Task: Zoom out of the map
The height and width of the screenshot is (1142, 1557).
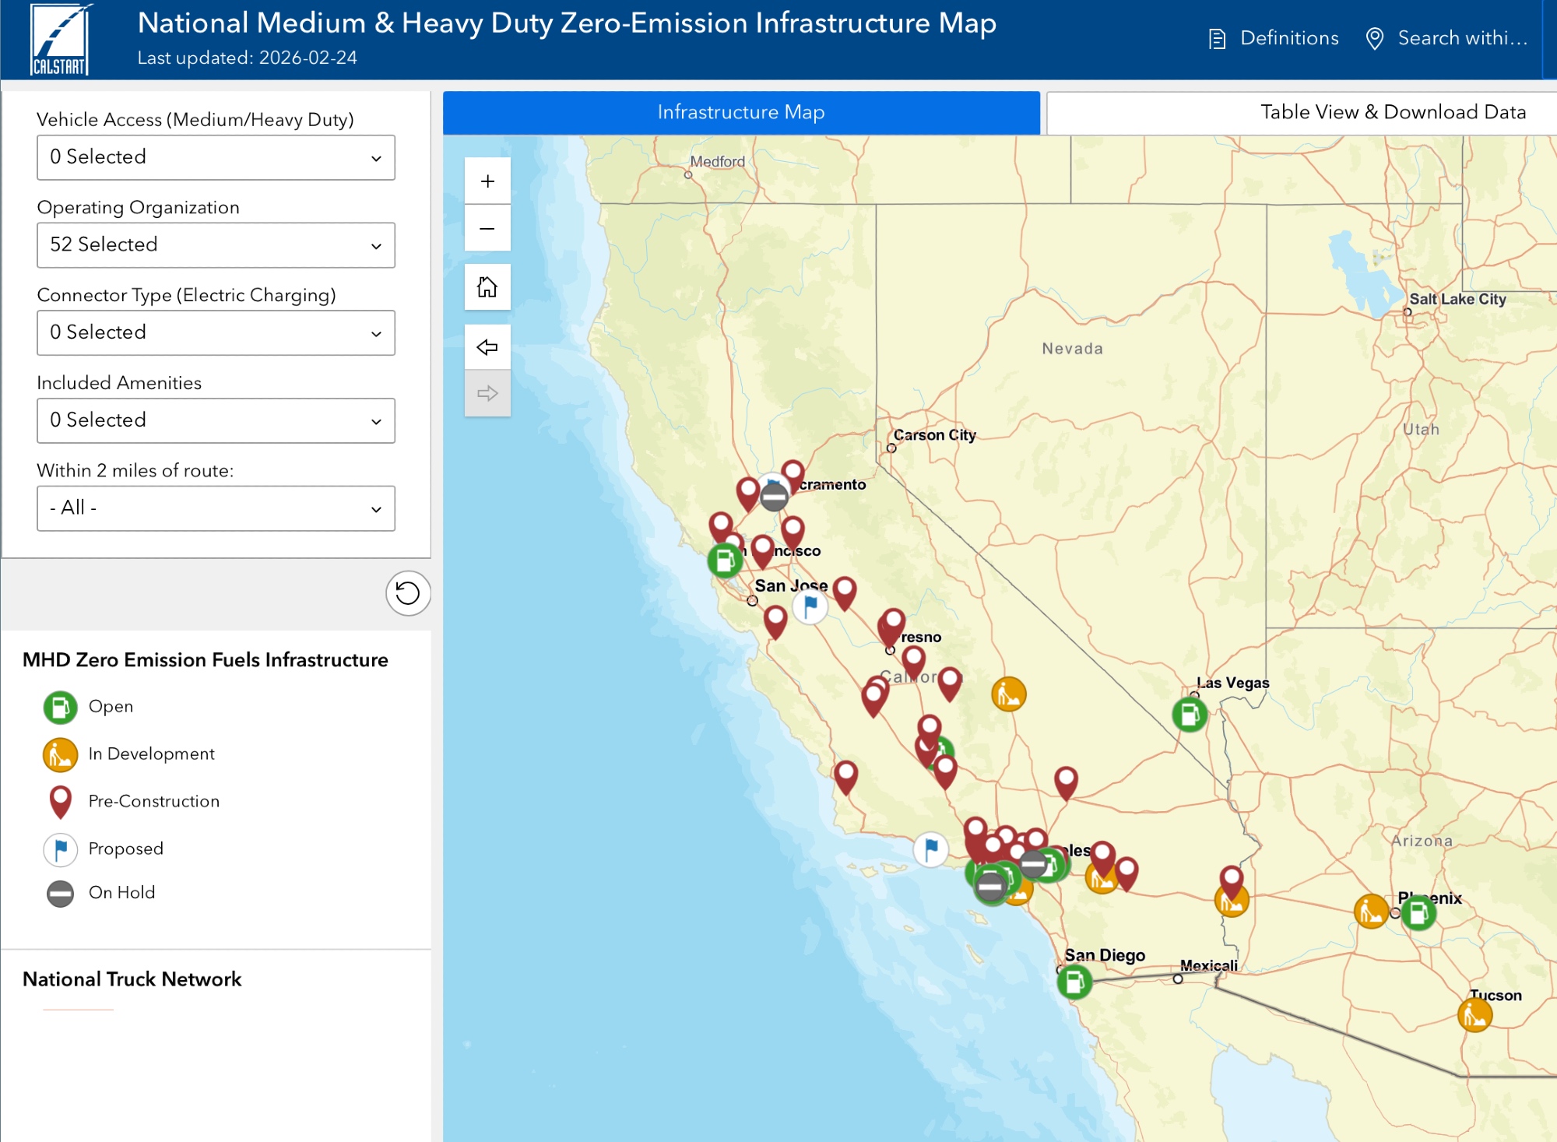Action: [487, 228]
